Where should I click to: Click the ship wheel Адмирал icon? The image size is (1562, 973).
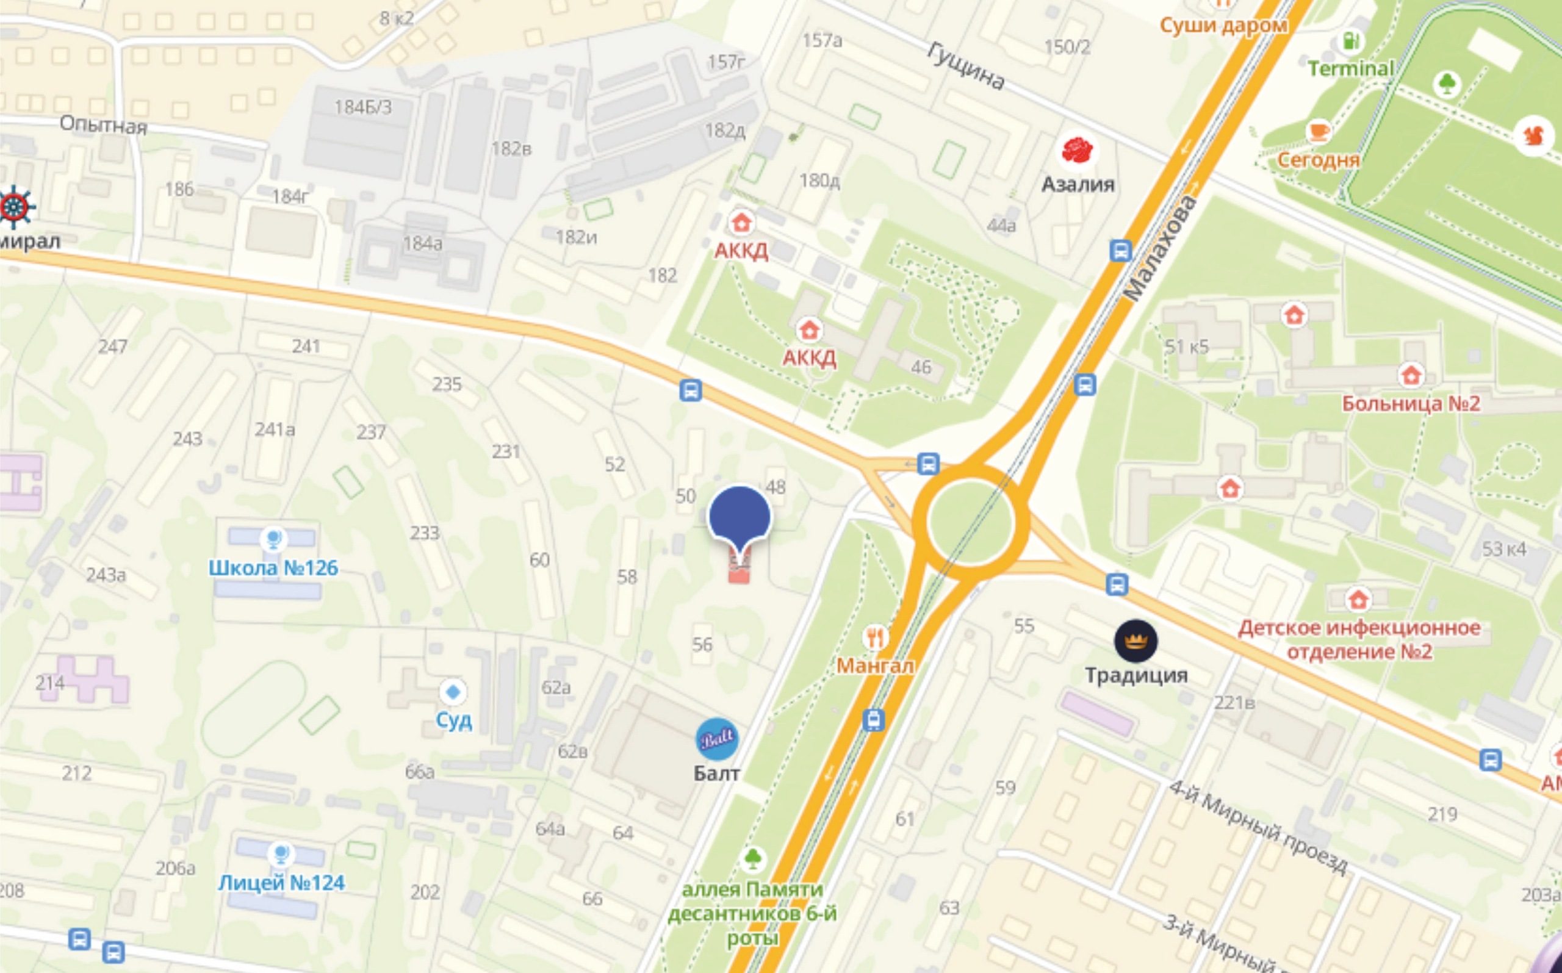[x=15, y=207]
